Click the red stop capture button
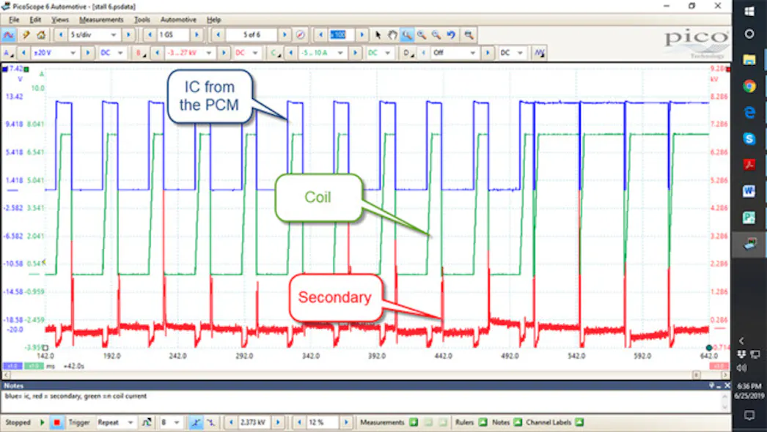 tap(56, 422)
